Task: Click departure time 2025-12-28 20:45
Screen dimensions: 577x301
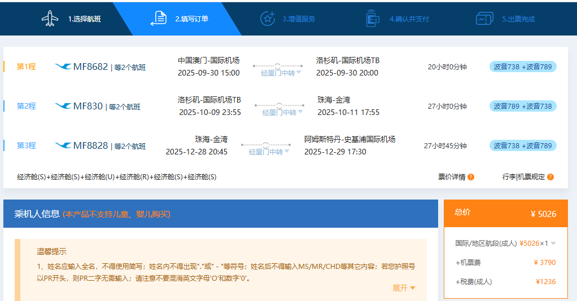Action: [196, 152]
